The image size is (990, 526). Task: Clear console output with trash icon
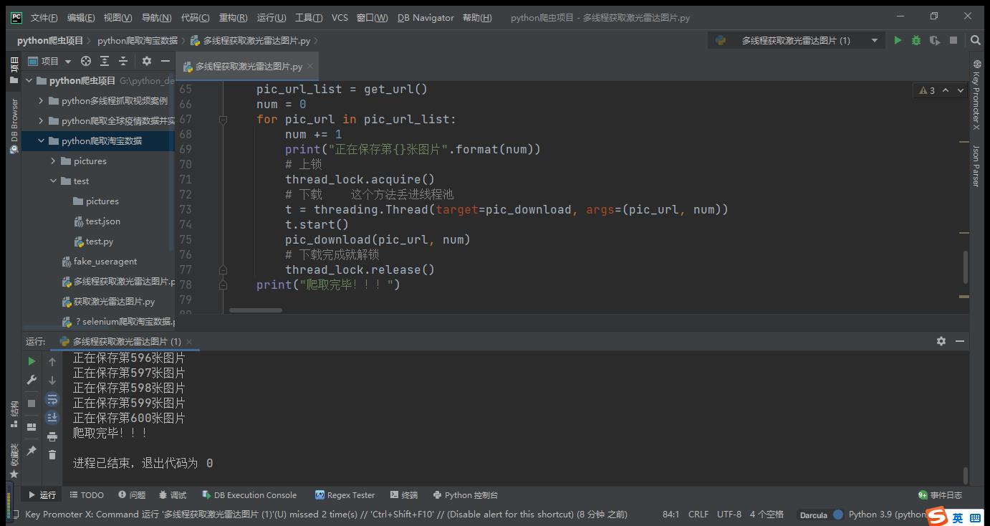coord(52,454)
